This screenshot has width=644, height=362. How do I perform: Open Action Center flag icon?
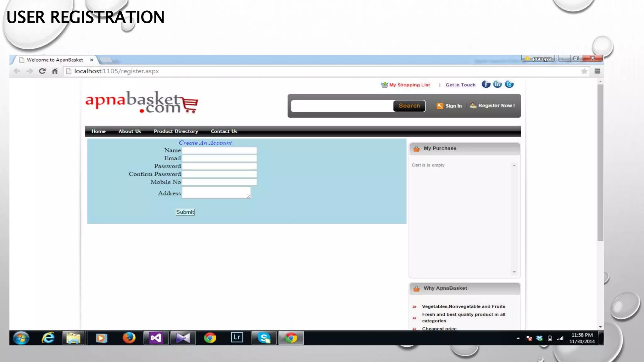(x=529, y=338)
